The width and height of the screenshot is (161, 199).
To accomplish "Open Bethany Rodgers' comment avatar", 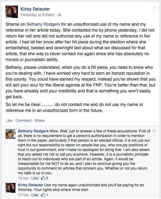I will [x=11, y=134].
